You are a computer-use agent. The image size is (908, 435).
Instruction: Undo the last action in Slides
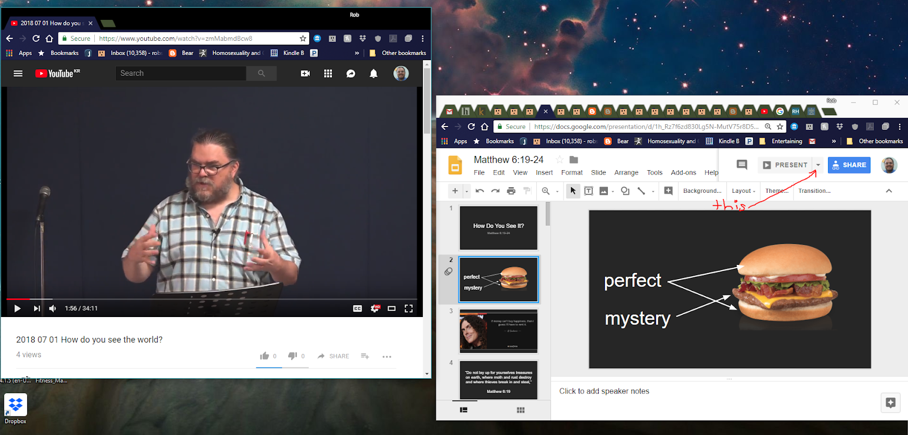480,191
